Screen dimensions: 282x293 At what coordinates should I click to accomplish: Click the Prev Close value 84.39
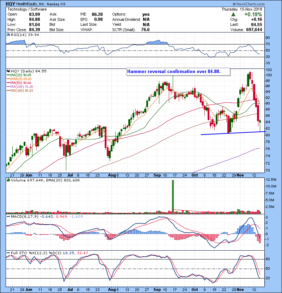pyautogui.click(x=34, y=30)
